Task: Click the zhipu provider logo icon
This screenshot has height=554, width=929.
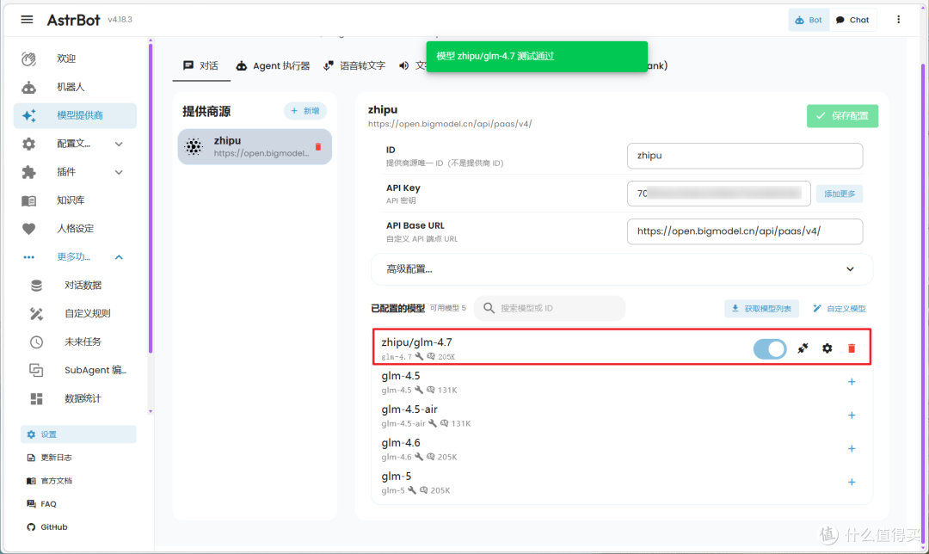Action: 194,146
